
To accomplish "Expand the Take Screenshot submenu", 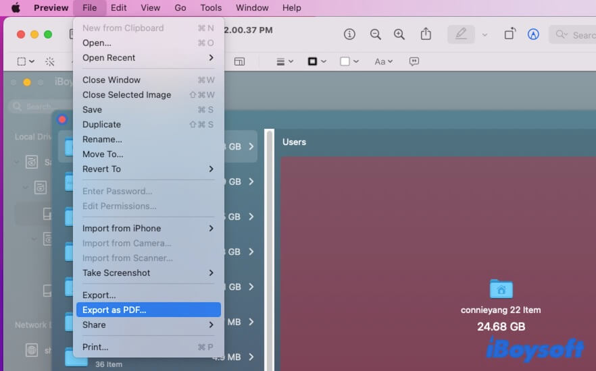I will coord(148,273).
